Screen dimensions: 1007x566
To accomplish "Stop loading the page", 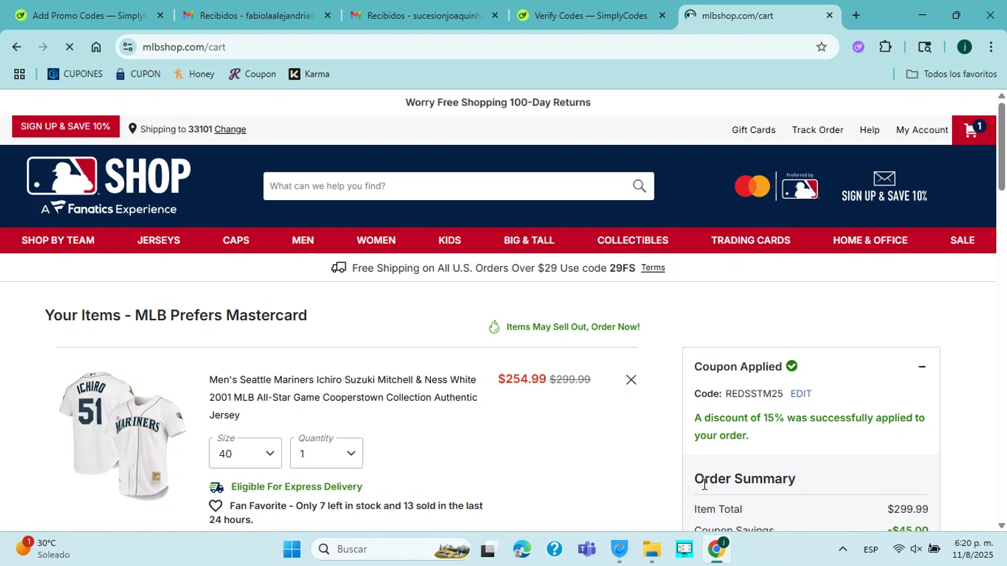I will point(70,47).
